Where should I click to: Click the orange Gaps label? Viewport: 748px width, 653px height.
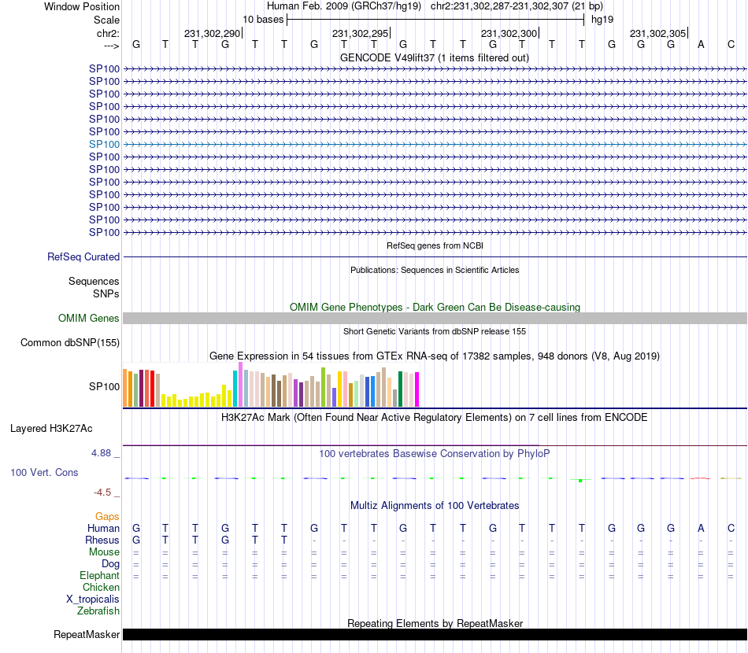107,517
